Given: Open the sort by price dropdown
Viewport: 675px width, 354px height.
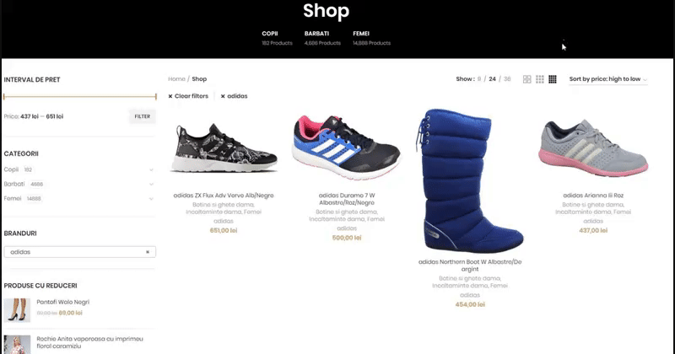Looking at the screenshot, I should [607, 79].
